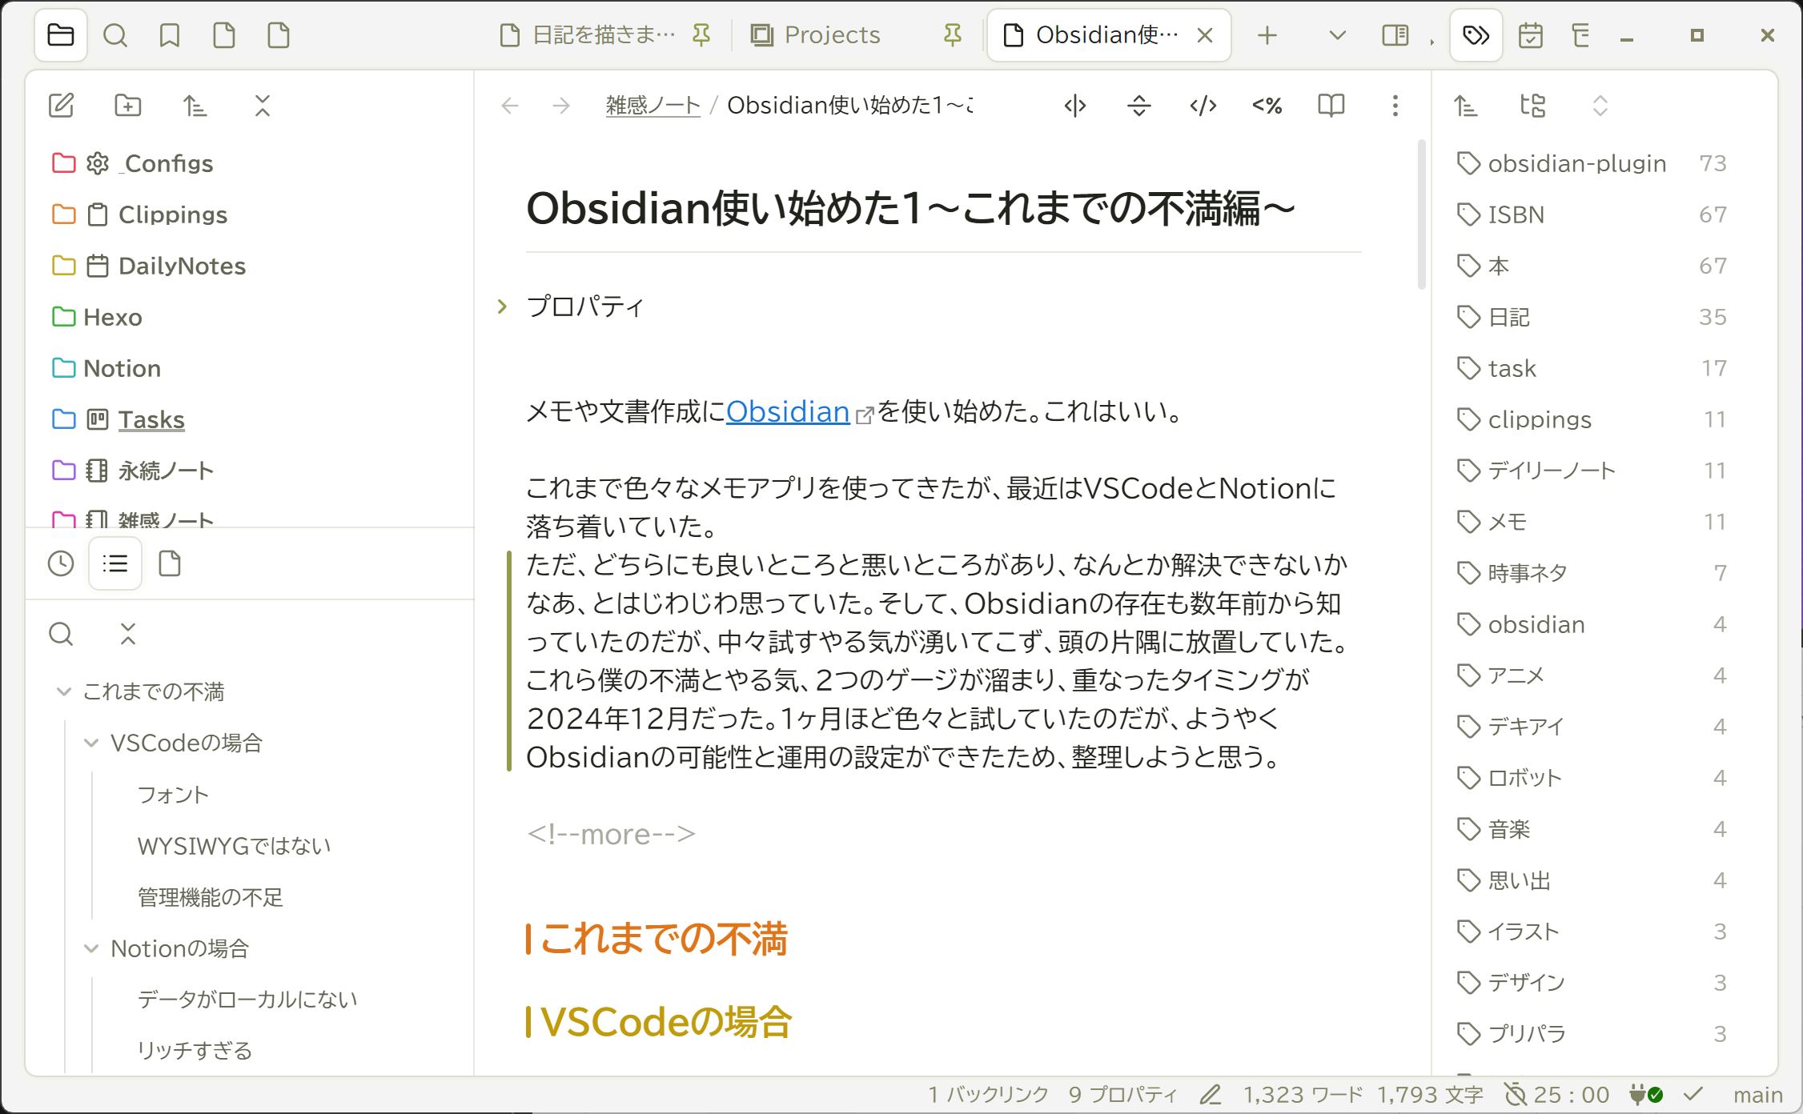This screenshot has width=1803, height=1114.
Task: Open the calendar panel icon
Action: point(1531,35)
